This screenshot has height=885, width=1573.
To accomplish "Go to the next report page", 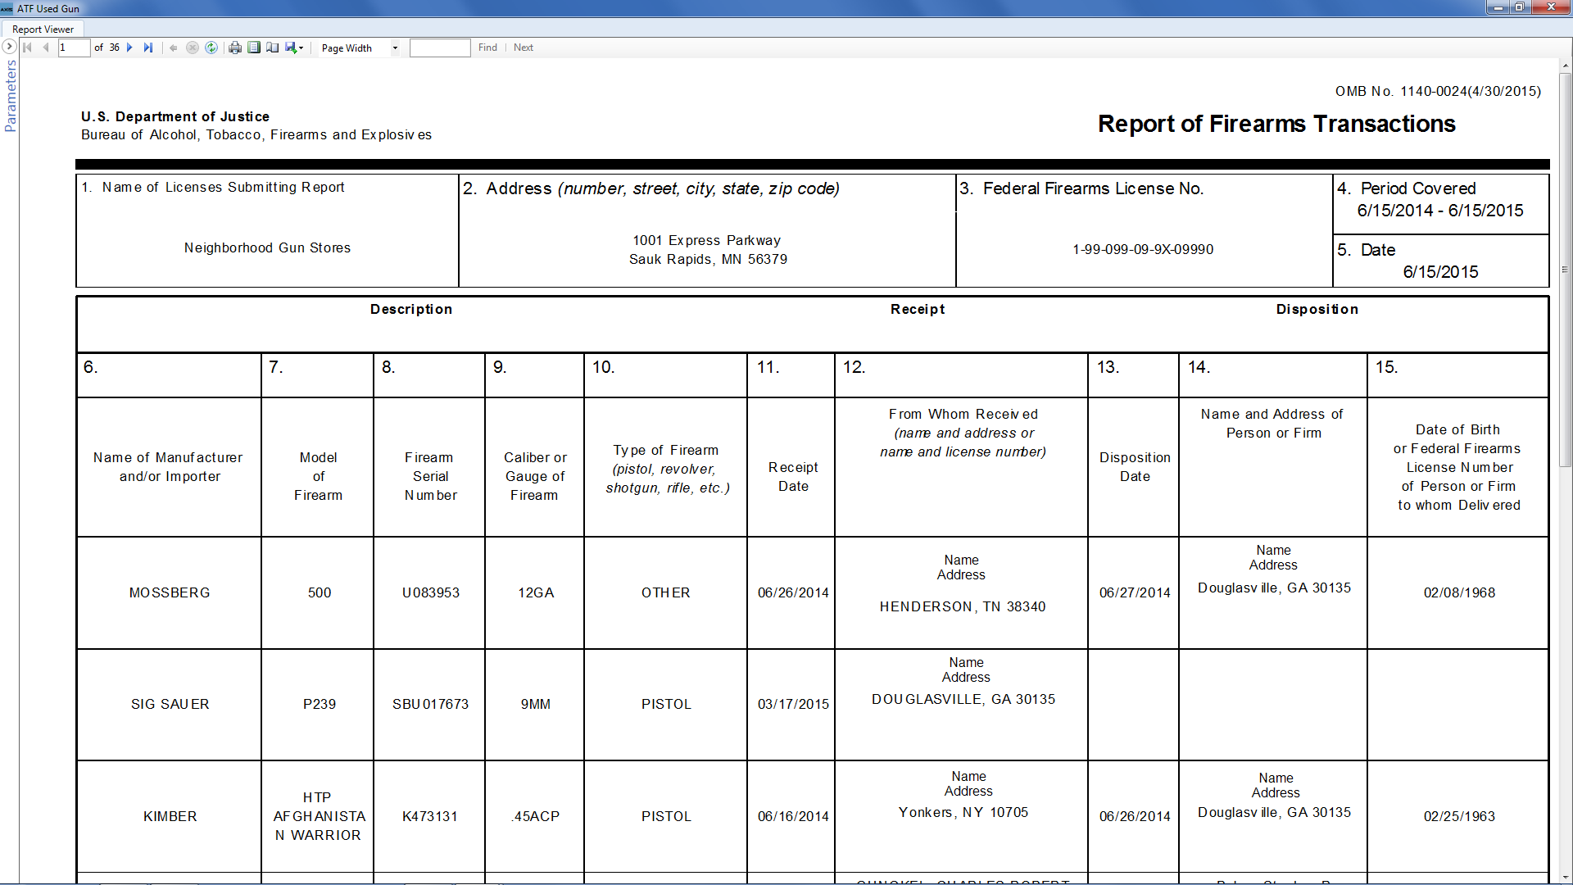I will point(129,48).
